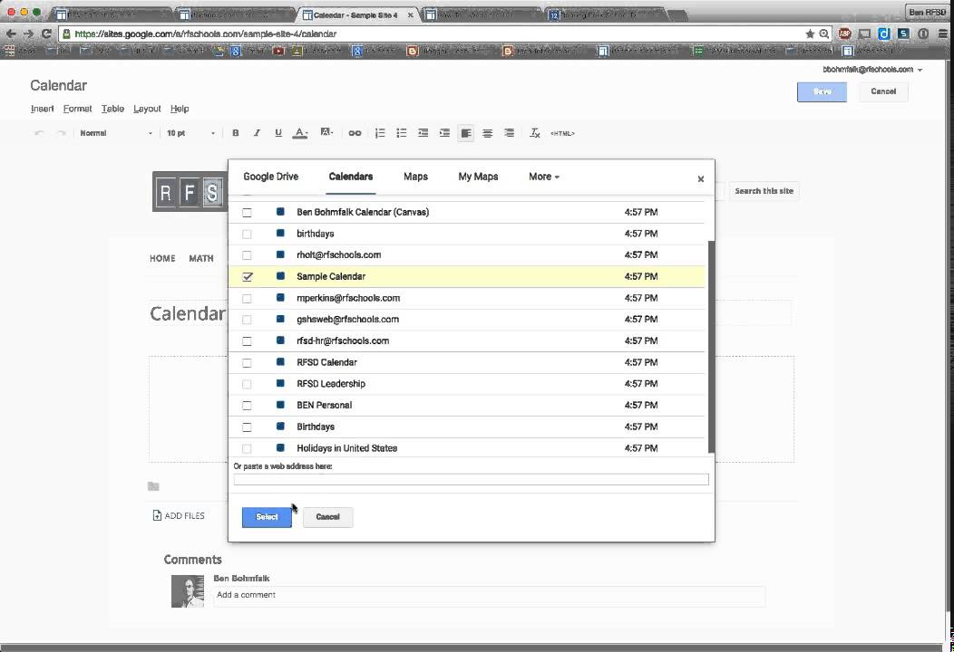Open the Chrome hamburger menu
954x652 pixels.
pyautogui.click(x=944, y=34)
